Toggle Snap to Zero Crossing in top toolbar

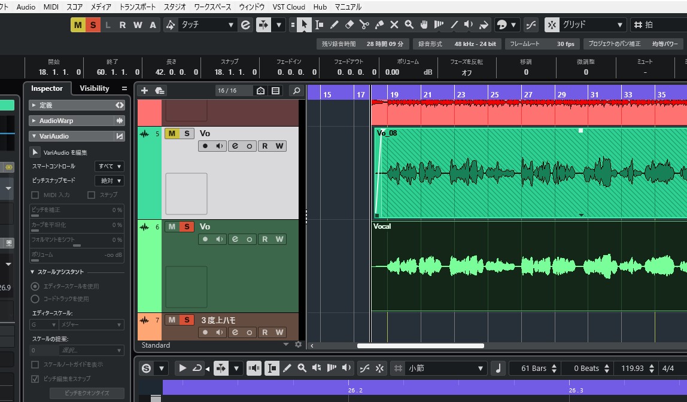point(531,25)
